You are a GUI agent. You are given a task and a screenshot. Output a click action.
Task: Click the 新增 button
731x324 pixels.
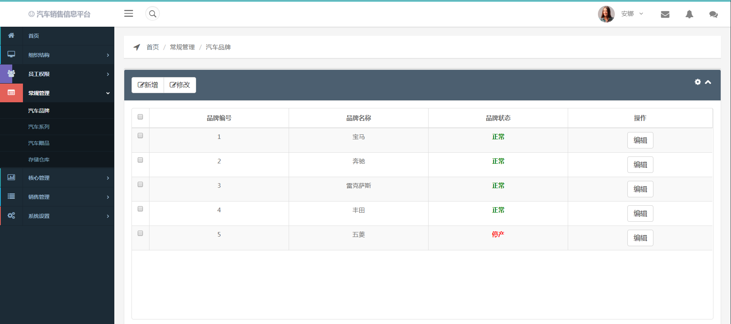tap(148, 85)
